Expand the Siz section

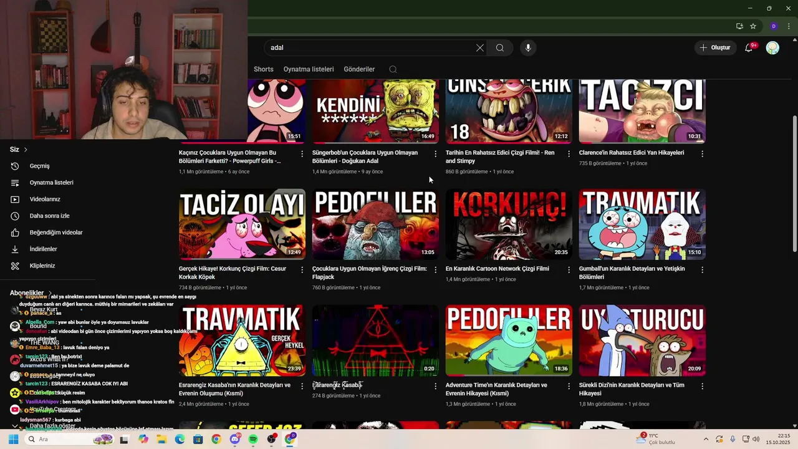pos(19,150)
